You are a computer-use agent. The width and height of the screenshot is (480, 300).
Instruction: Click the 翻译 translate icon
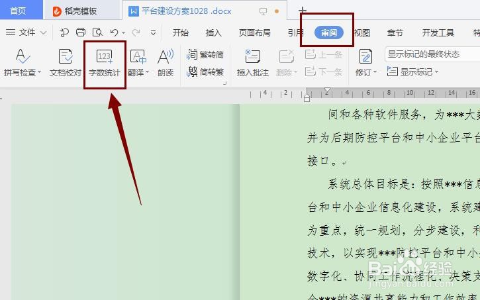point(138,57)
